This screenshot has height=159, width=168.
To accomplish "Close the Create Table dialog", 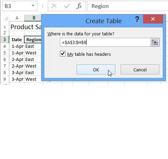I will [153, 19].
